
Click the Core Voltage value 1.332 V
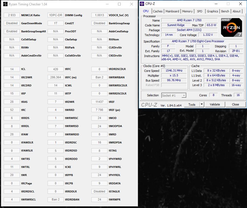[208, 35]
